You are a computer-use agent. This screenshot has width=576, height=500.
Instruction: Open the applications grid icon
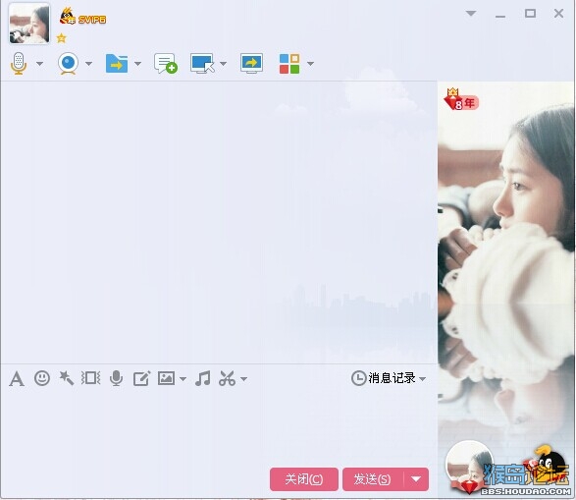[289, 64]
